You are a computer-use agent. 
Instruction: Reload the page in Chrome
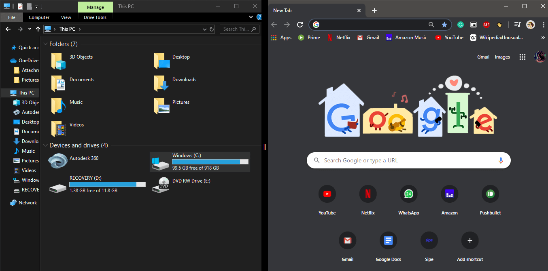(300, 25)
